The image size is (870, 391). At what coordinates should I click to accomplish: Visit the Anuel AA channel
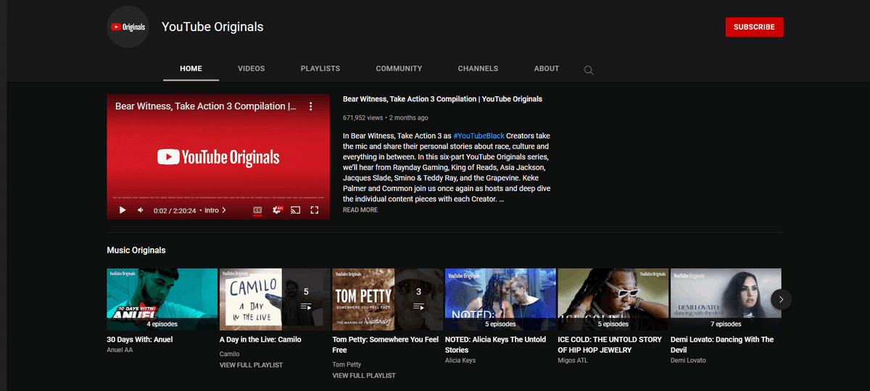click(x=120, y=350)
